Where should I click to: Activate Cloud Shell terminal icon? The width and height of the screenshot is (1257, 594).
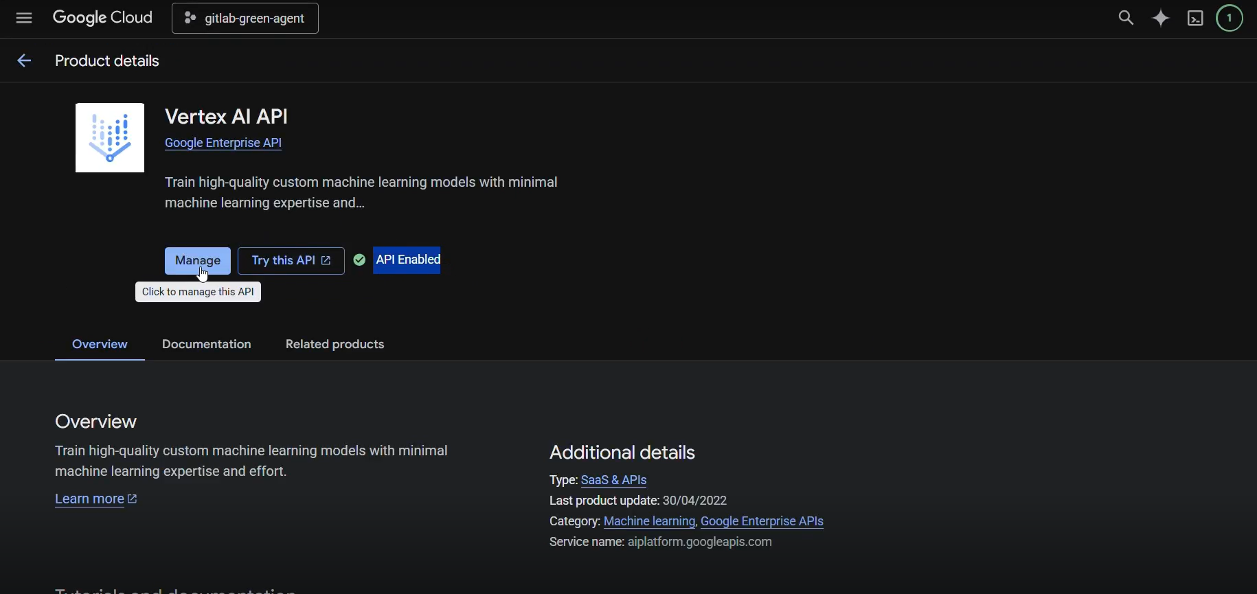point(1196,19)
